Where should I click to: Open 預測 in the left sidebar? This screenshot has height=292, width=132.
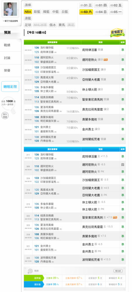10,32
